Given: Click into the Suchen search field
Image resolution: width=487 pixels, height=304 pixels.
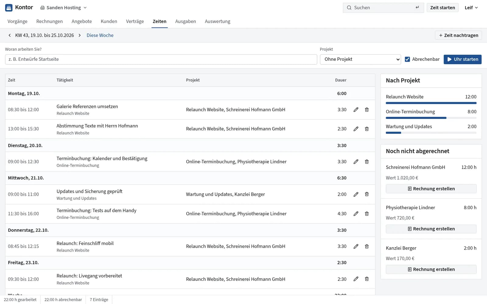Looking at the screenshot, I should coord(383,8).
